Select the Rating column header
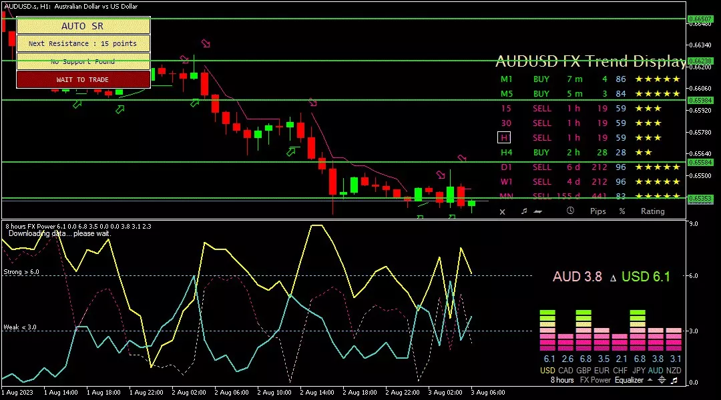 pos(652,211)
